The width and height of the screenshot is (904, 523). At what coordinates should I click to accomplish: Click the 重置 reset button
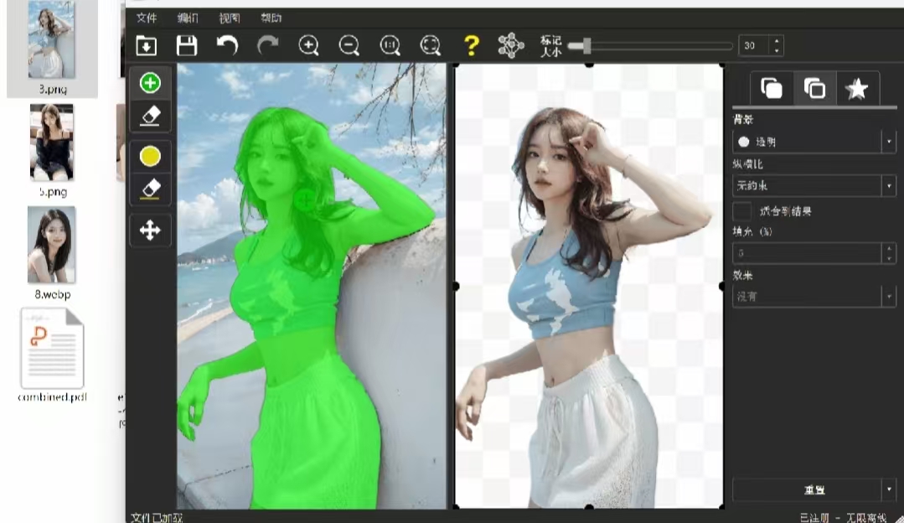[807, 490]
